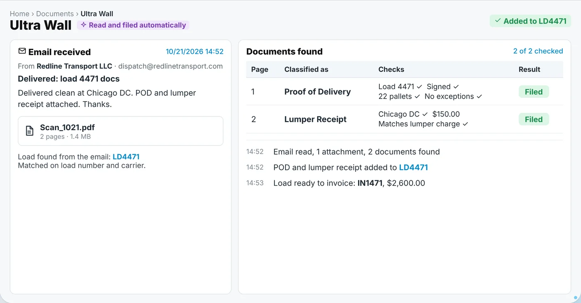Click the checkmark icon in Added to LD4471

point(498,21)
